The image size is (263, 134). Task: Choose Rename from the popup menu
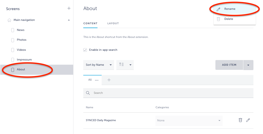pyautogui.click(x=235, y=9)
